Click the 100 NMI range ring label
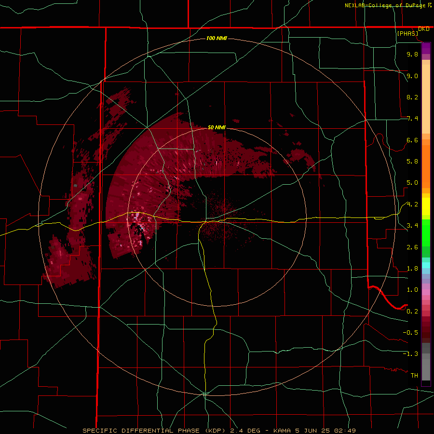The image size is (434, 434). [217, 38]
